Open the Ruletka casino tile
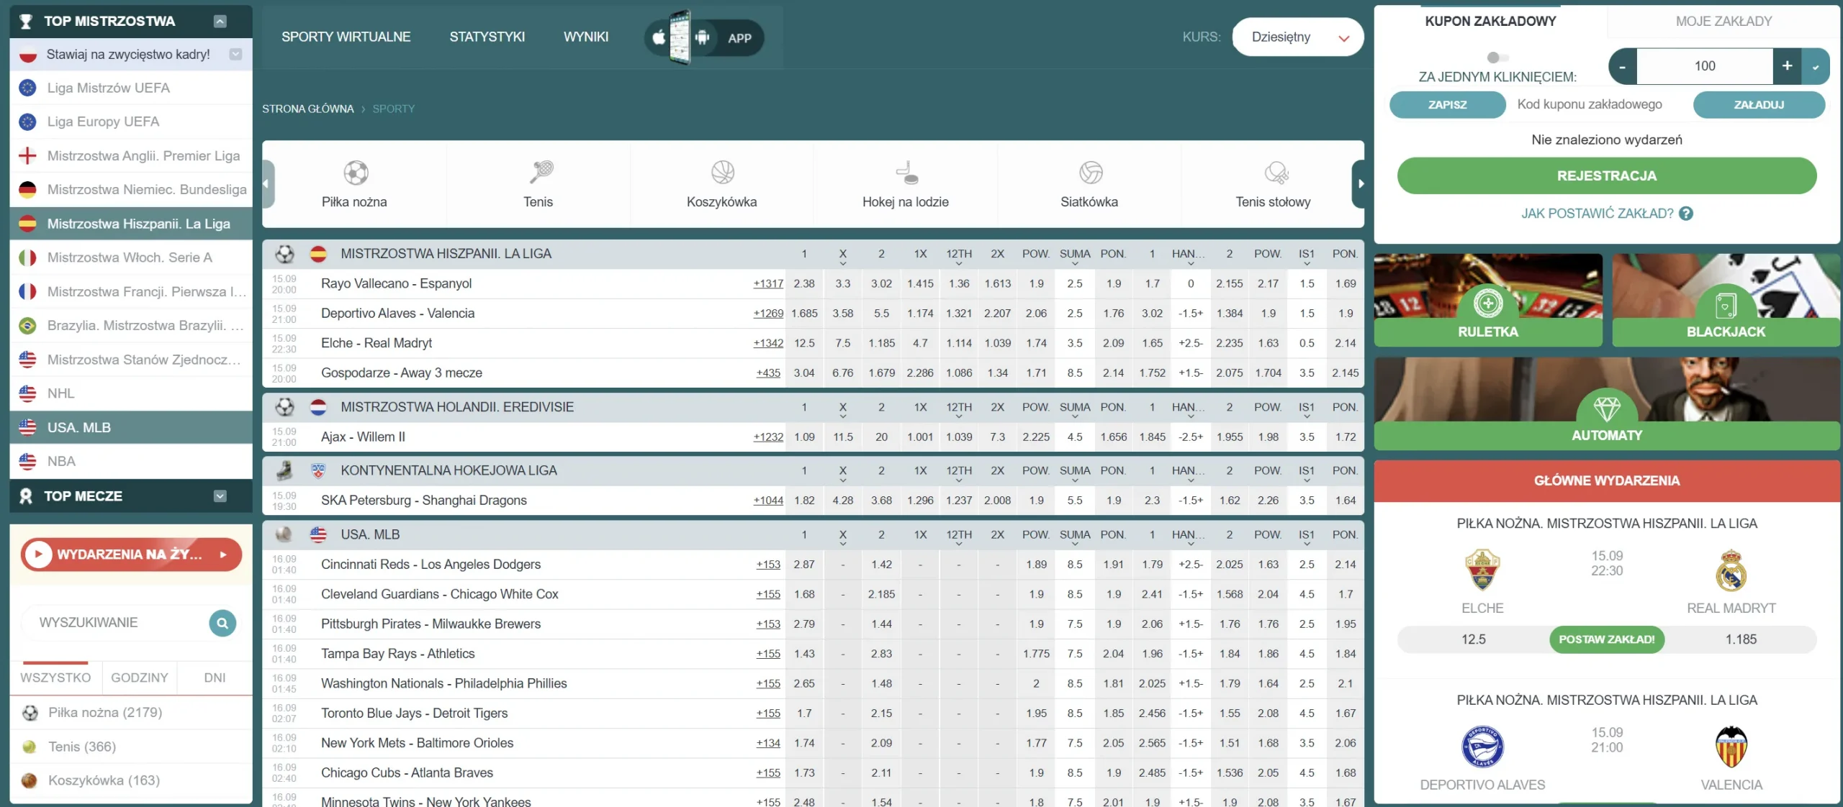The image size is (1843, 807). pos(1487,300)
